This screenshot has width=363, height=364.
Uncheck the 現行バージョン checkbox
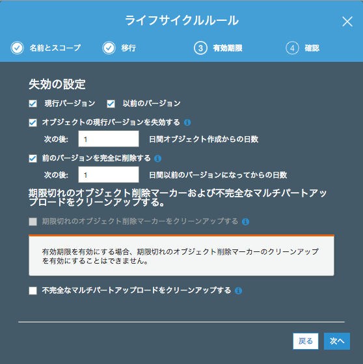(x=33, y=104)
